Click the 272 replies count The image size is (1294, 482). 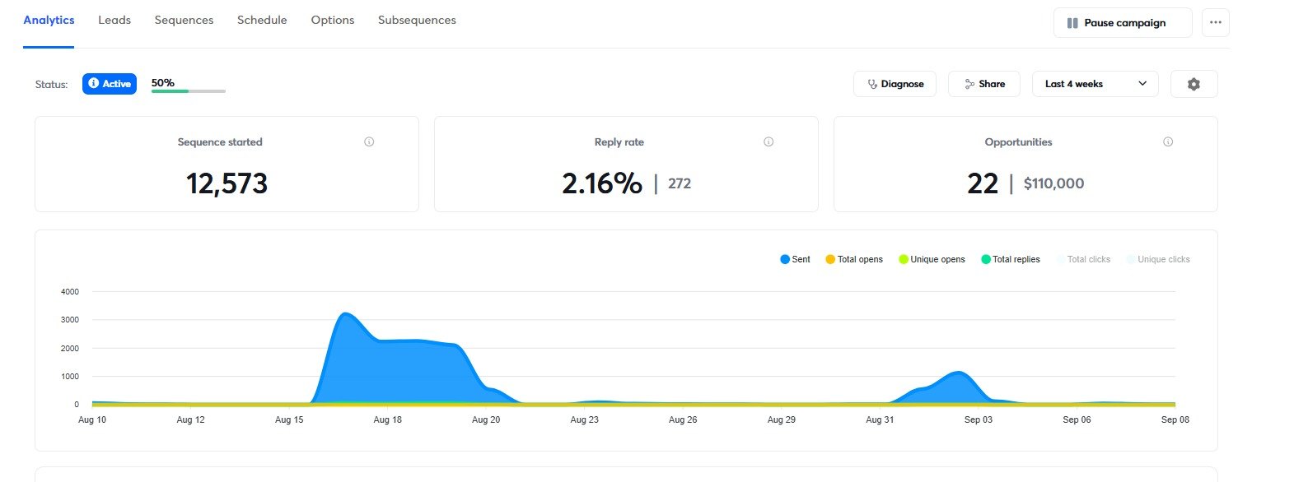(x=680, y=183)
